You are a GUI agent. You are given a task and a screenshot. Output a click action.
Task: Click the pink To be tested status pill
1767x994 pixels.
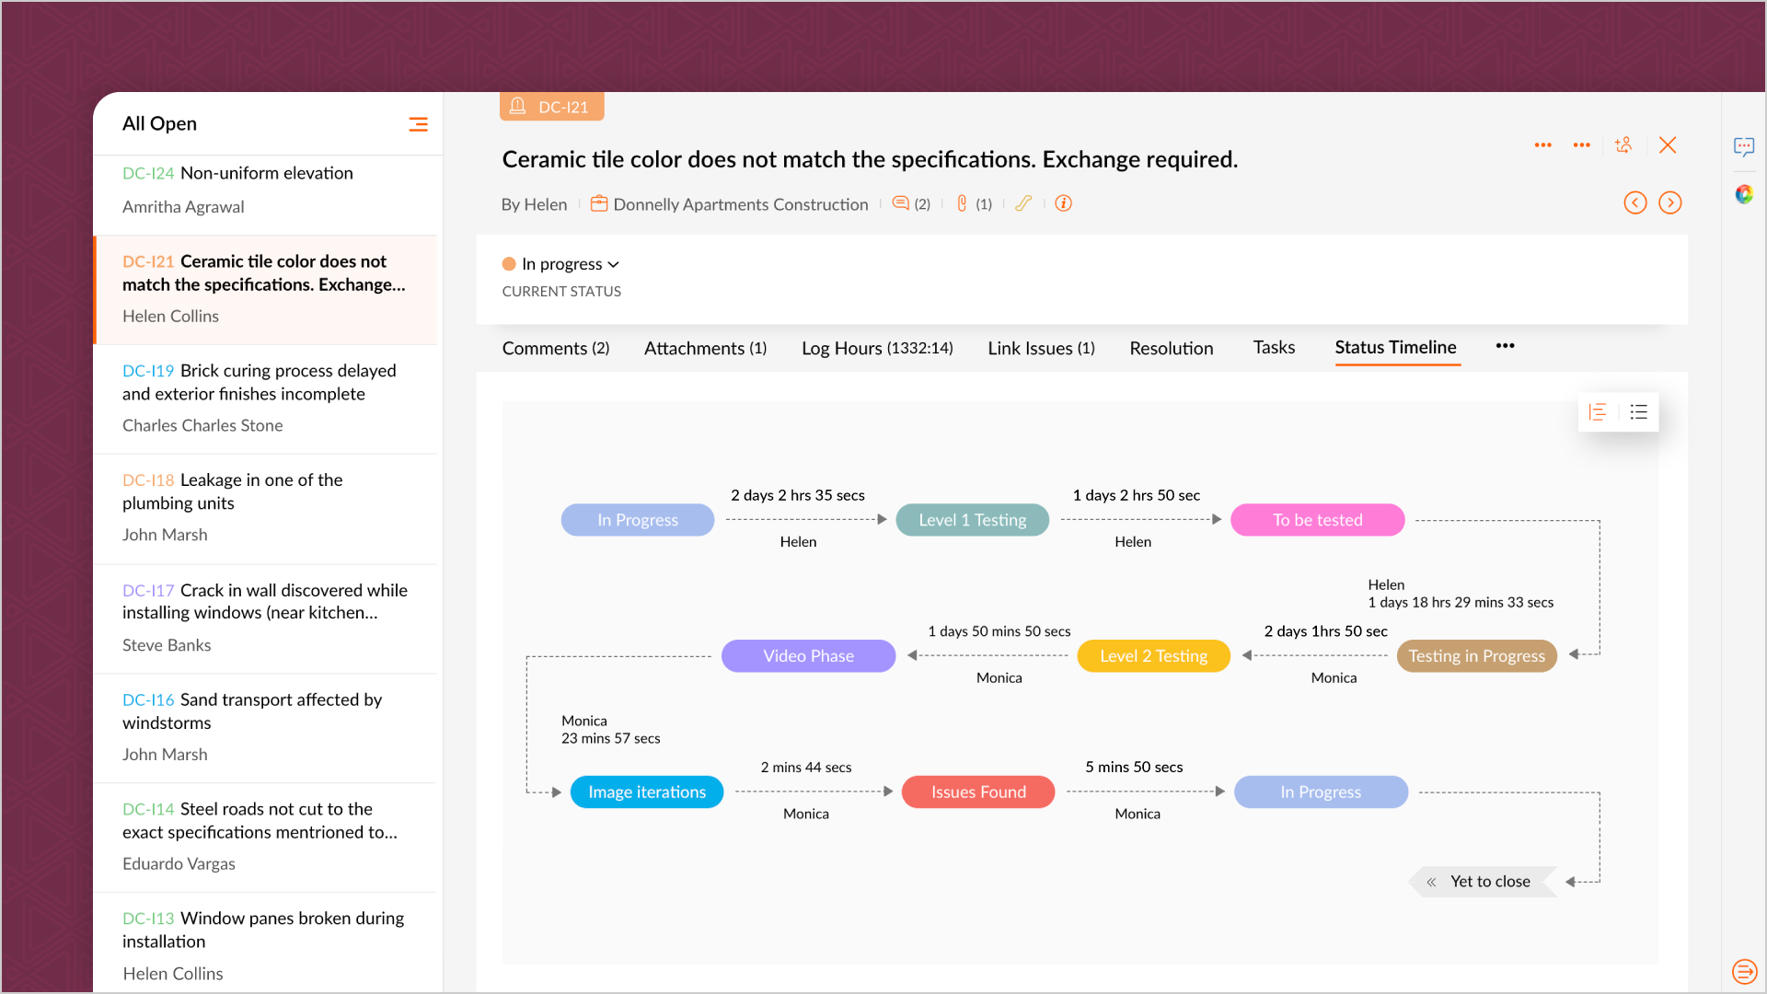[x=1317, y=520]
